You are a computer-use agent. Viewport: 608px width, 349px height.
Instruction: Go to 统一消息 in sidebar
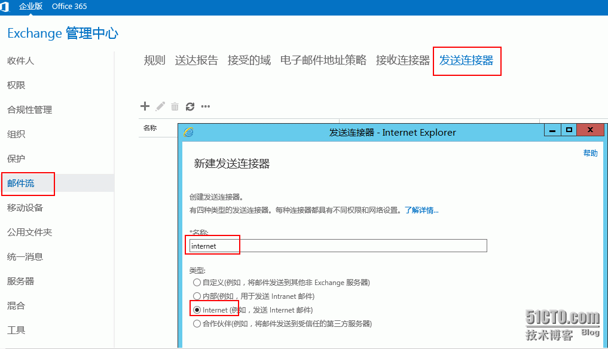pyautogui.click(x=25, y=257)
